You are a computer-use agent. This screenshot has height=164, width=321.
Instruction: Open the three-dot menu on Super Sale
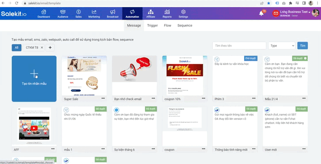pyautogui.click(x=103, y=98)
